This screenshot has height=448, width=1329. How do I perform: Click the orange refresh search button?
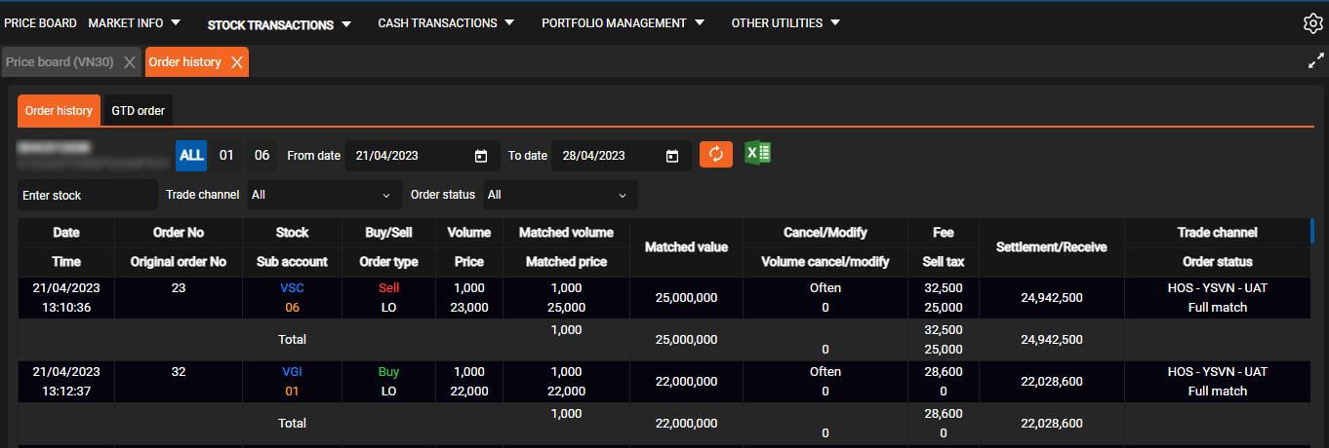point(715,155)
